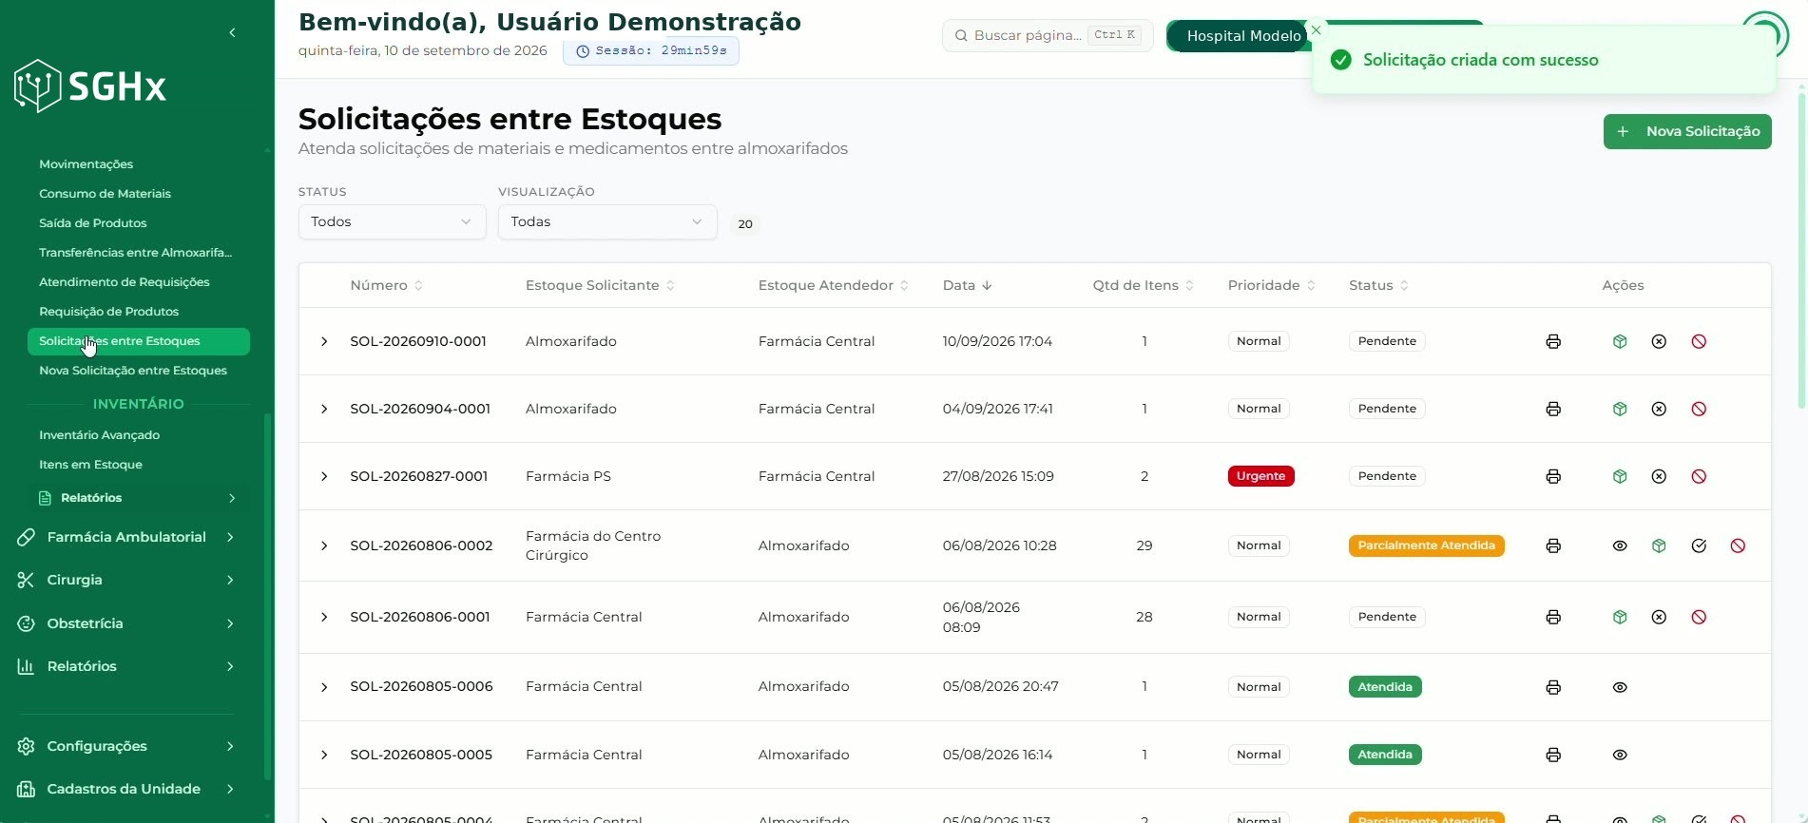The width and height of the screenshot is (1808, 823).
Task: Attend request SOL-20260904-0001 with the box icon
Action: point(1620,409)
